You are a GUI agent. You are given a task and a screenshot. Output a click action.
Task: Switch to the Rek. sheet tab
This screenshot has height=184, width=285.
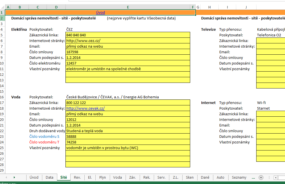(147, 178)
